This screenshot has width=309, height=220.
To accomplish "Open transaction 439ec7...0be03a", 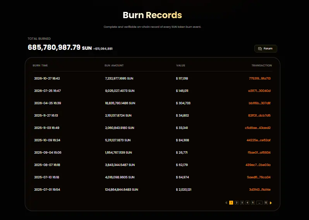I will coord(258,165).
